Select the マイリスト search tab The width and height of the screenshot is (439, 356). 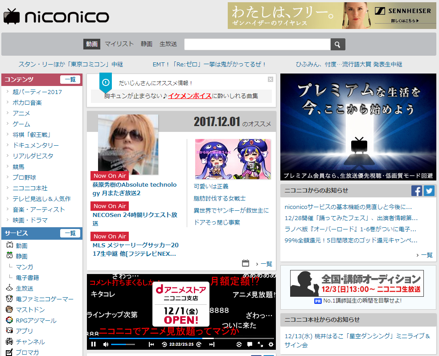click(x=119, y=44)
